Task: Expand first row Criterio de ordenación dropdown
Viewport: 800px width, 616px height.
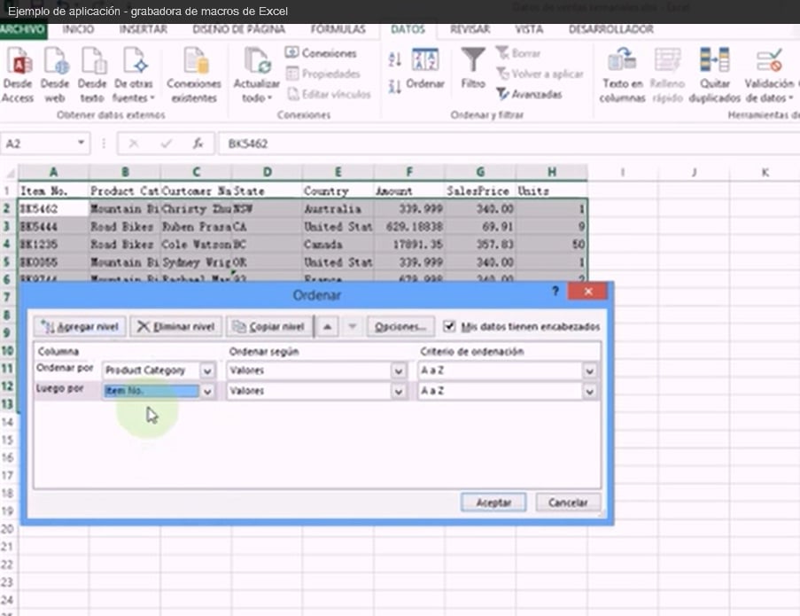Action: [x=589, y=370]
